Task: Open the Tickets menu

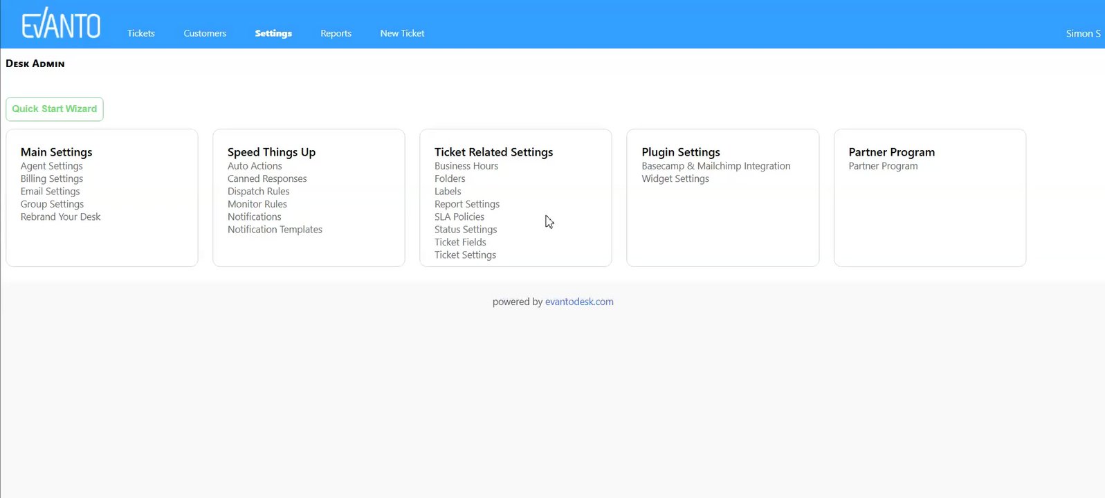Action: (141, 33)
